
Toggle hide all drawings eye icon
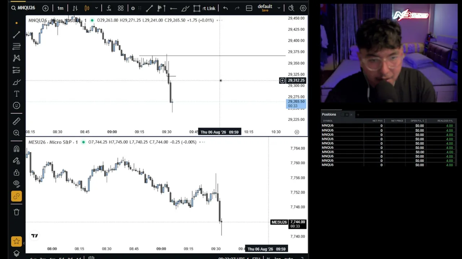point(16,184)
